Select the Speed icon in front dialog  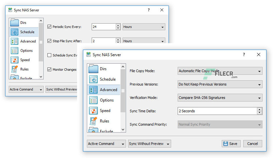(93, 111)
